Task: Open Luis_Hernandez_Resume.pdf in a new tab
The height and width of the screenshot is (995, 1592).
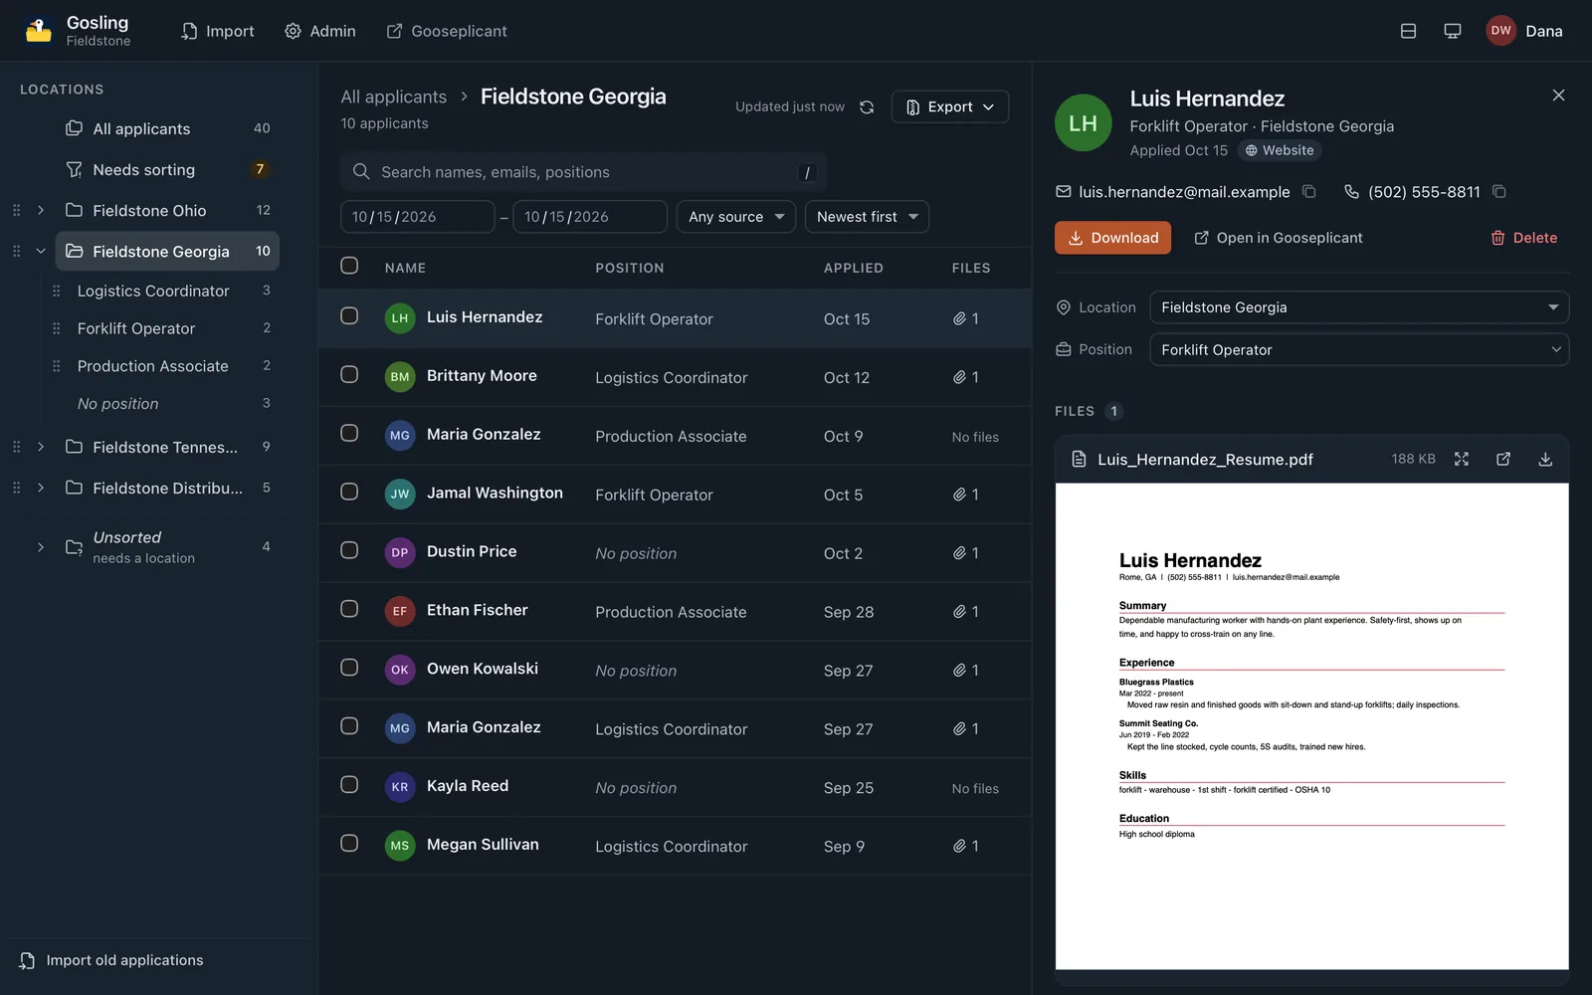Action: 1503,459
